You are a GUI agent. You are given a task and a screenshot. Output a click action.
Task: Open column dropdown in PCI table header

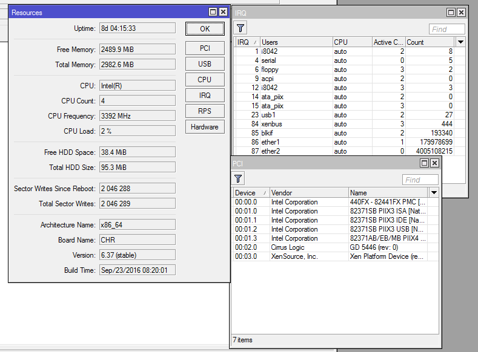[434, 192]
